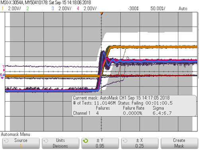
Task: Click the 50.00 time-per-division readout
Action: (x=158, y=9)
